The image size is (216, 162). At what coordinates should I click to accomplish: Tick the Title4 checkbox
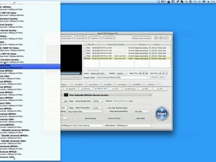click(85, 56)
